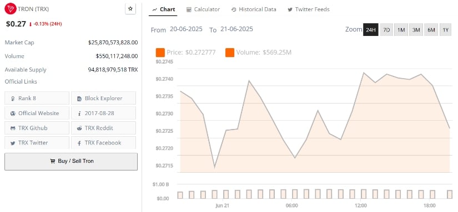
Task: Click the $0.2715 y-axis label
Action: (164, 166)
